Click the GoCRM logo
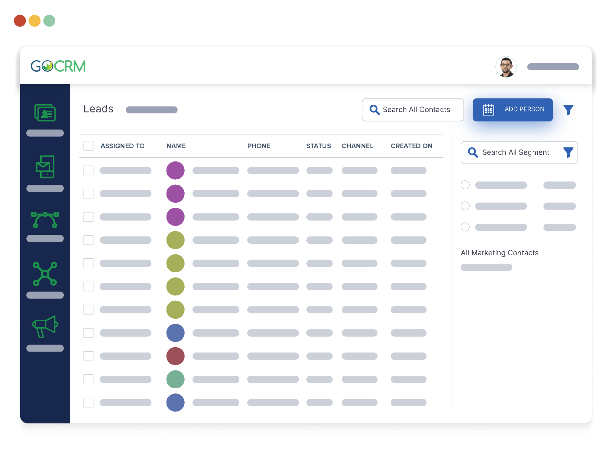Image resolution: width=614 pixels, height=449 pixels. pos(58,66)
